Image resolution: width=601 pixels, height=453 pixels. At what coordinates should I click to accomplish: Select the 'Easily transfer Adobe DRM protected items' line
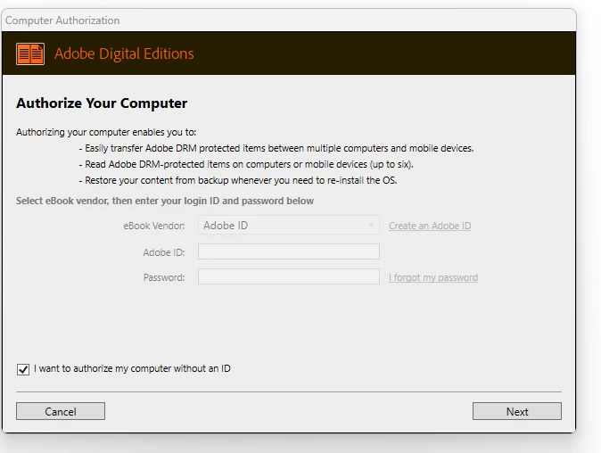276,148
